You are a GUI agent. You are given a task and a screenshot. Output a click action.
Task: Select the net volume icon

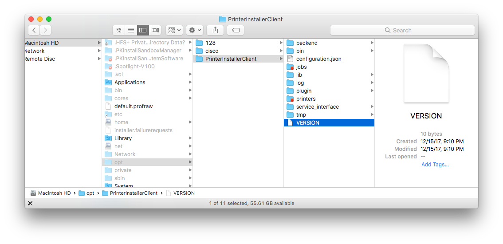(x=108, y=146)
